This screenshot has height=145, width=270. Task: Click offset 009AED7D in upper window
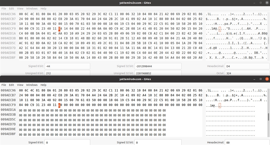pyautogui.click(x=8, y=48)
